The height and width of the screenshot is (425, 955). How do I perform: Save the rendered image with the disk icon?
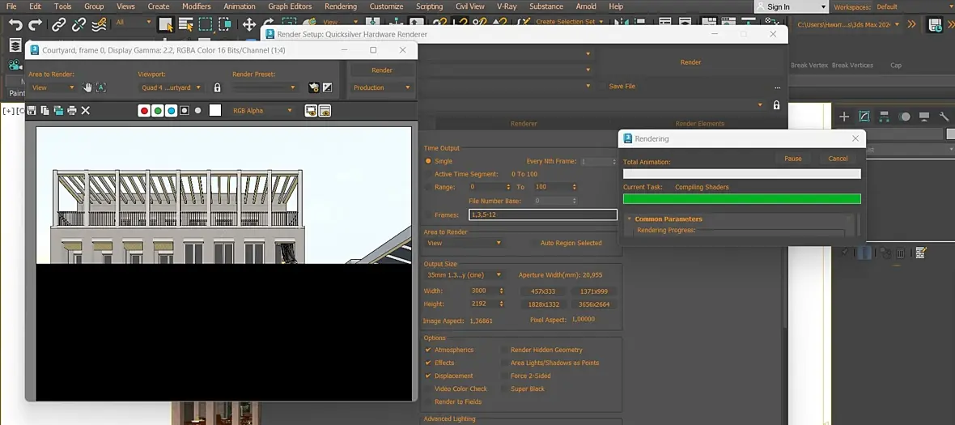tap(32, 111)
